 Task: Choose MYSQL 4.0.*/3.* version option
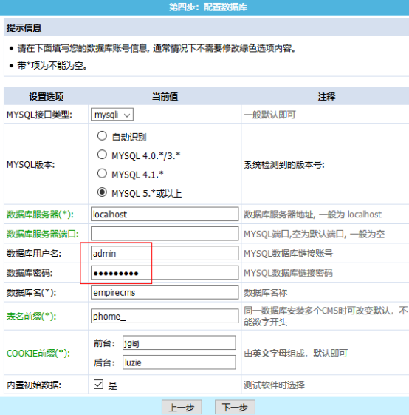pyautogui.click(x=102, y=155)
